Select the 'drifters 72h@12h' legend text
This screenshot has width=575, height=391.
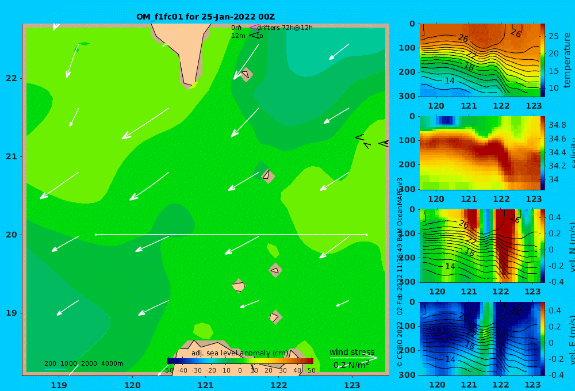point(285,28)
